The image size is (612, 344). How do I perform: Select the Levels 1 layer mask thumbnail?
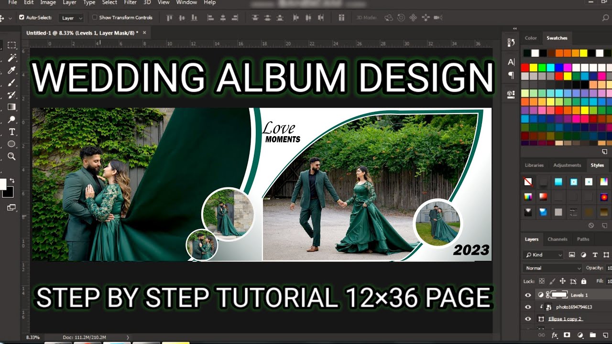pyautogui.click(x=559, y=295)
